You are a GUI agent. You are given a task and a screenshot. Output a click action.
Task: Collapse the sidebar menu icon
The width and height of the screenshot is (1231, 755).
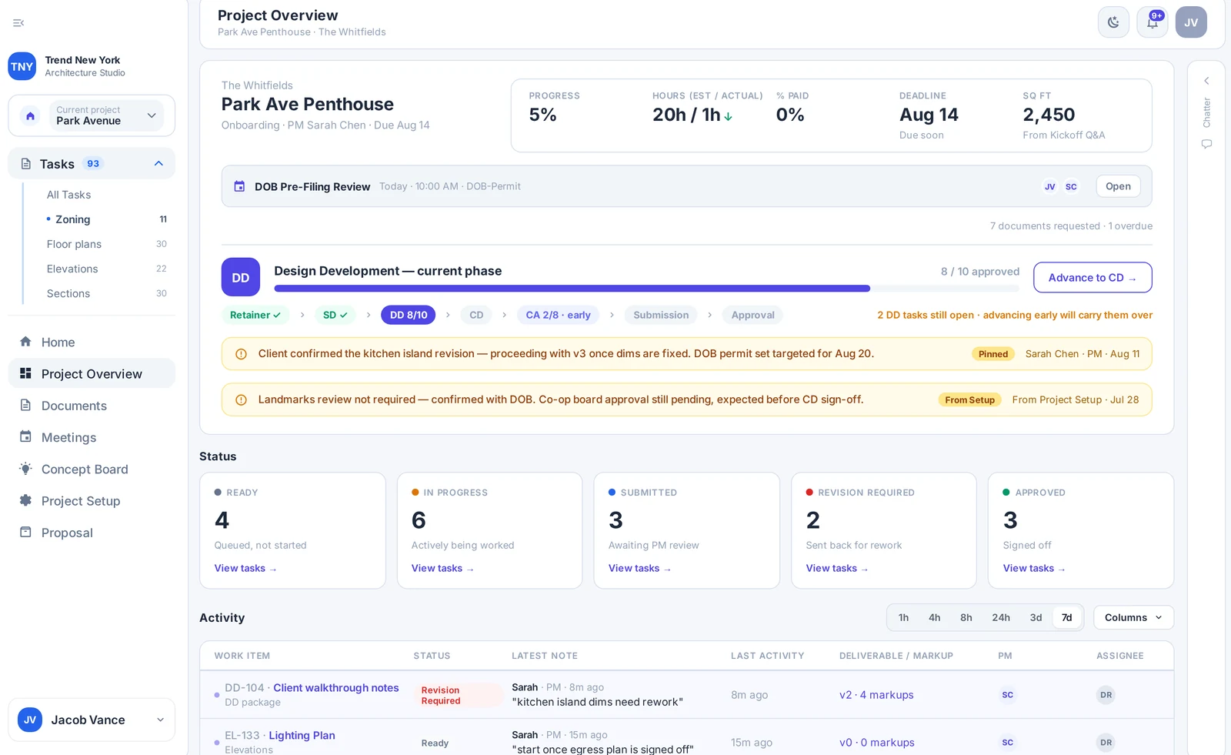[18, 23]
